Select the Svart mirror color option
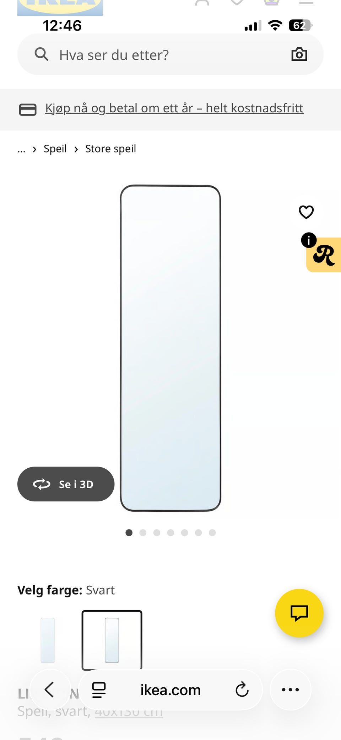The height and width of the screenshot is (740, 341). coord(112,640)
